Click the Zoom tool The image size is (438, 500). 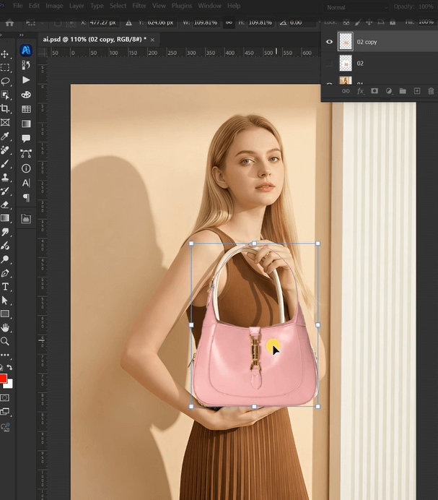[x=5, y=341]
